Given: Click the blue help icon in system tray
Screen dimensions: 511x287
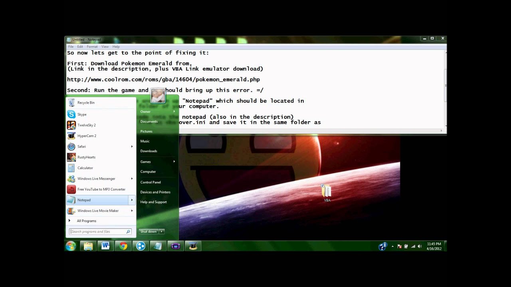Looking at the screenshot, I should [382, 246].
